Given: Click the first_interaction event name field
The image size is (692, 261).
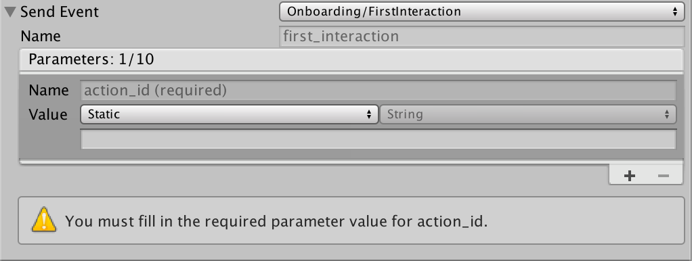Looking at the screenshot, I should [x=481, y=36].
